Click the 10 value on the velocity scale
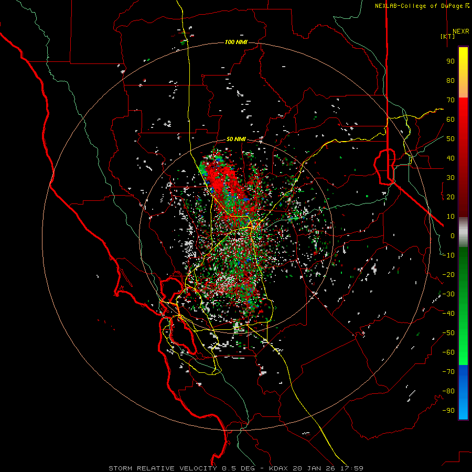This screenshot has width=472, height=472. coord(450,217)
